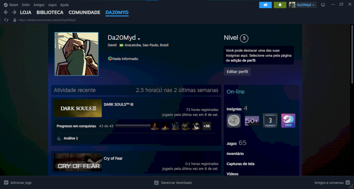Switch to LOJA tab
354x189 pixels.
pos(26,13)
